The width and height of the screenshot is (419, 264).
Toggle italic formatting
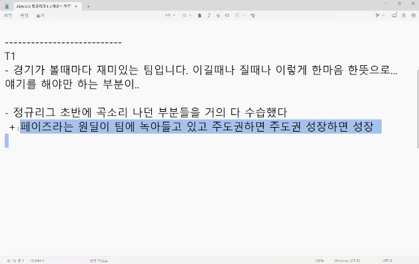pos(209,15)
